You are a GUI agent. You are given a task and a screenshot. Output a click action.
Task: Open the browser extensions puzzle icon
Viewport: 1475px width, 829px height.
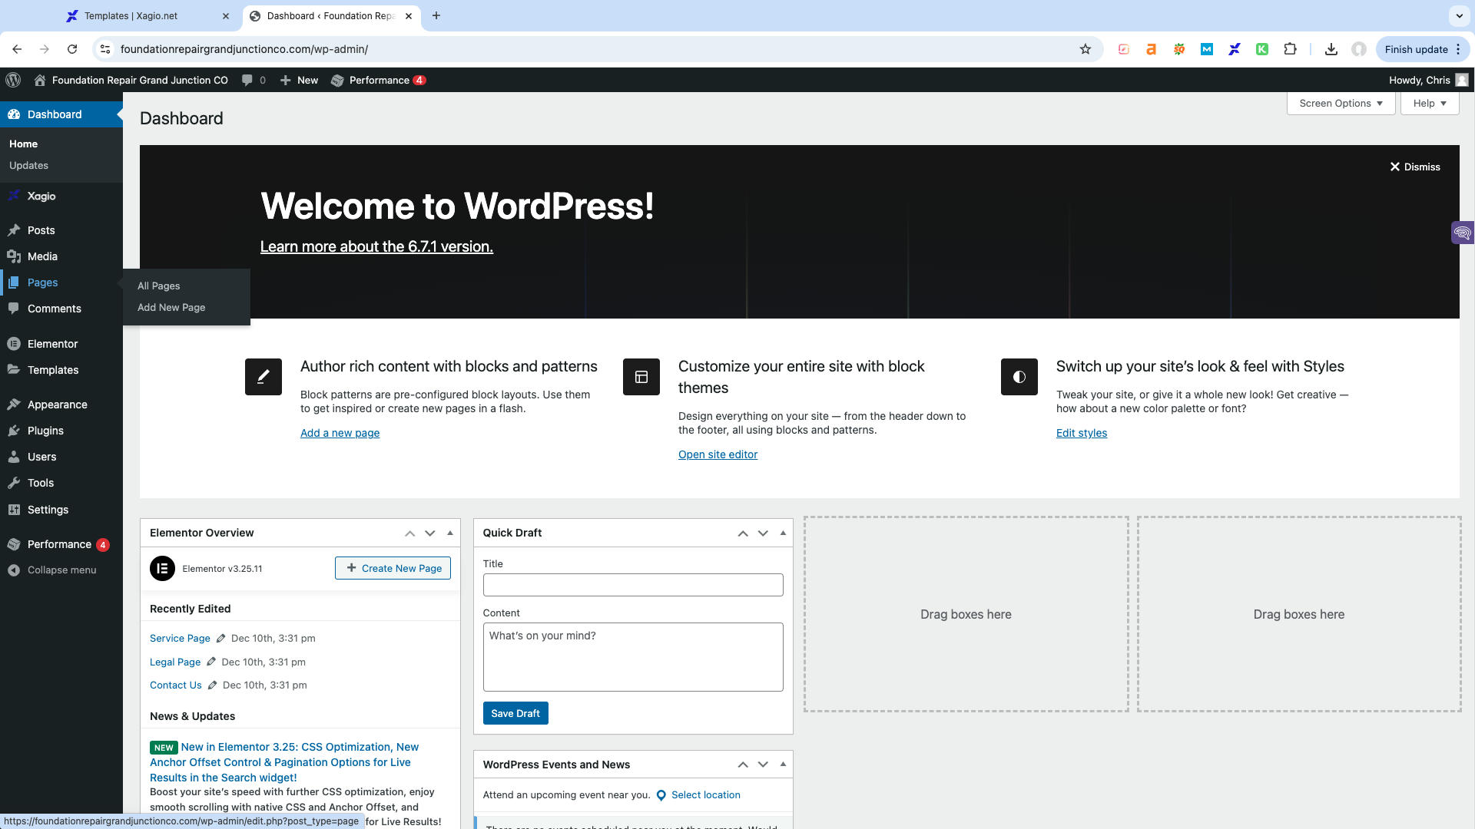[x=1290, y=49]
